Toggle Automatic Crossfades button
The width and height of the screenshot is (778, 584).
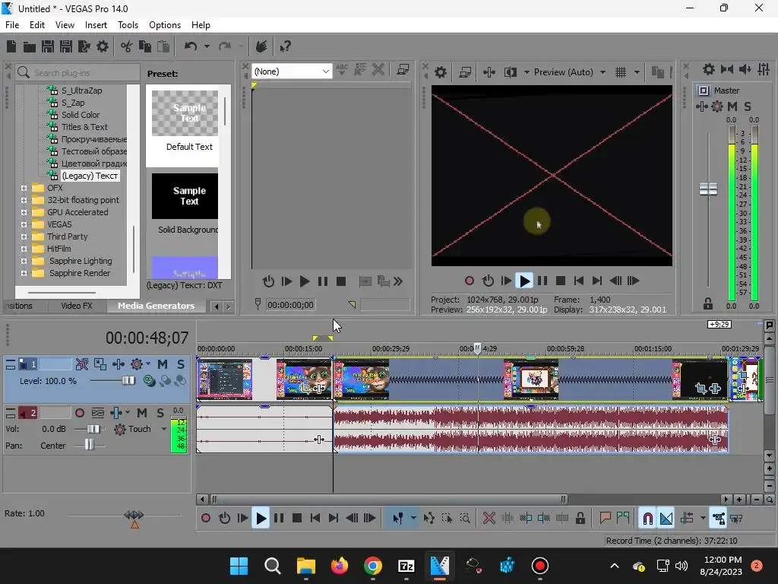tap(666, 519)
